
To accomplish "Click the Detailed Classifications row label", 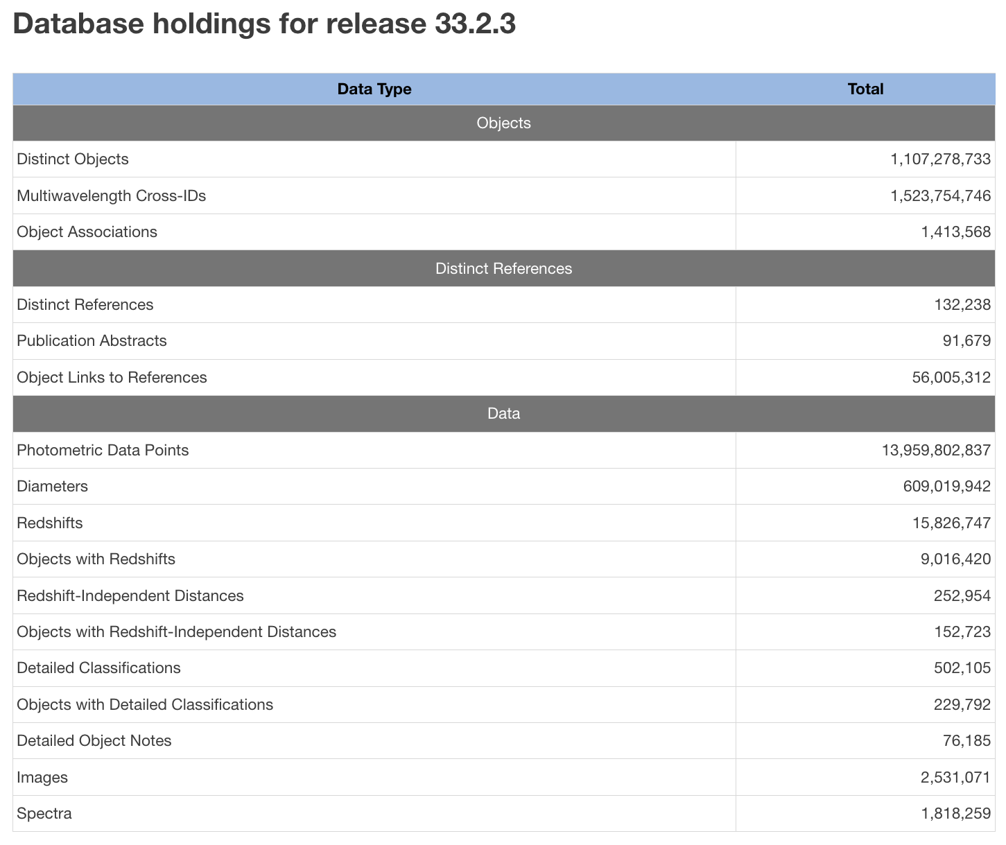I will coord(98,668).
